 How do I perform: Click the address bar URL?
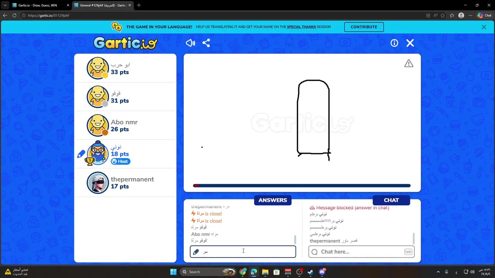coord(48,15)
